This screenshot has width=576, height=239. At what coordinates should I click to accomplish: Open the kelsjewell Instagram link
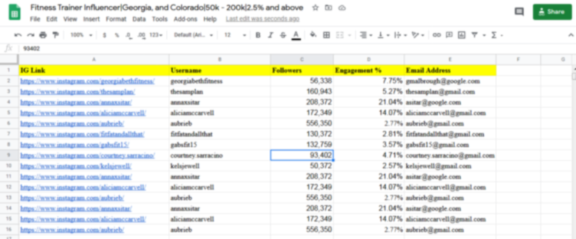coord(76,166)
